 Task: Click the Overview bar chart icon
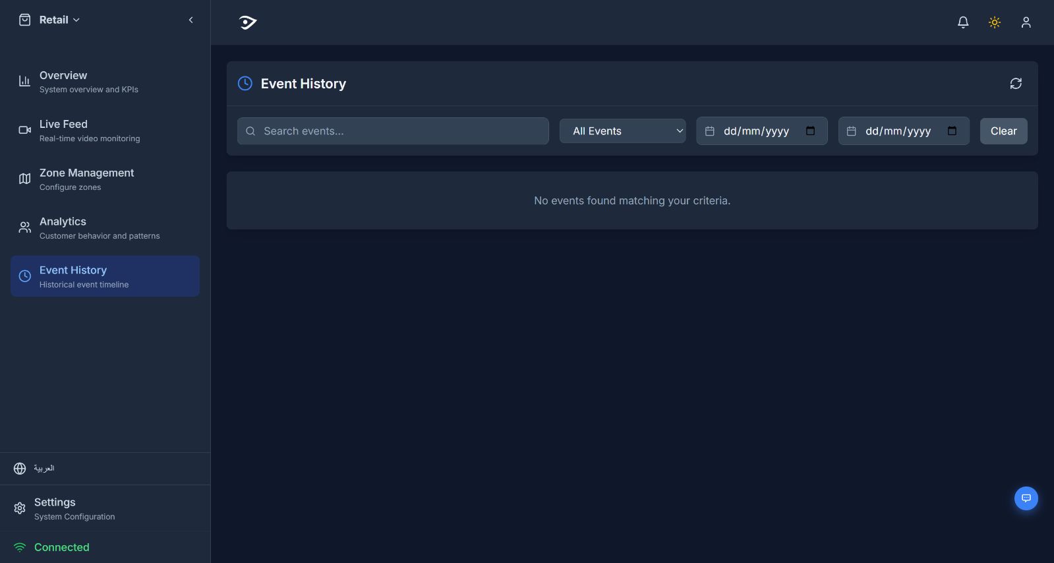24,81
